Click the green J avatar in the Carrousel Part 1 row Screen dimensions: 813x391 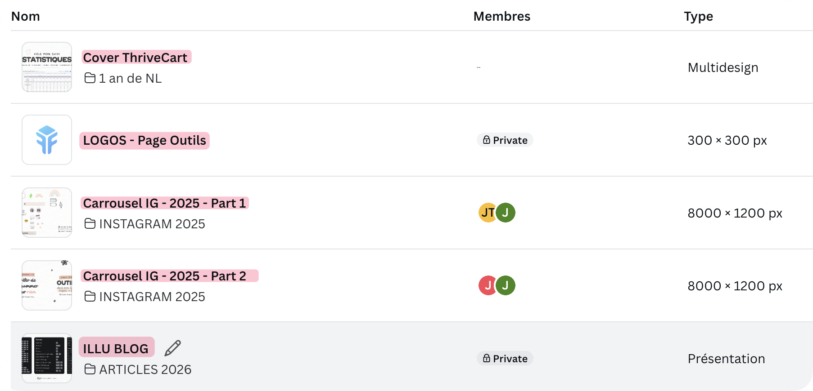506,213
